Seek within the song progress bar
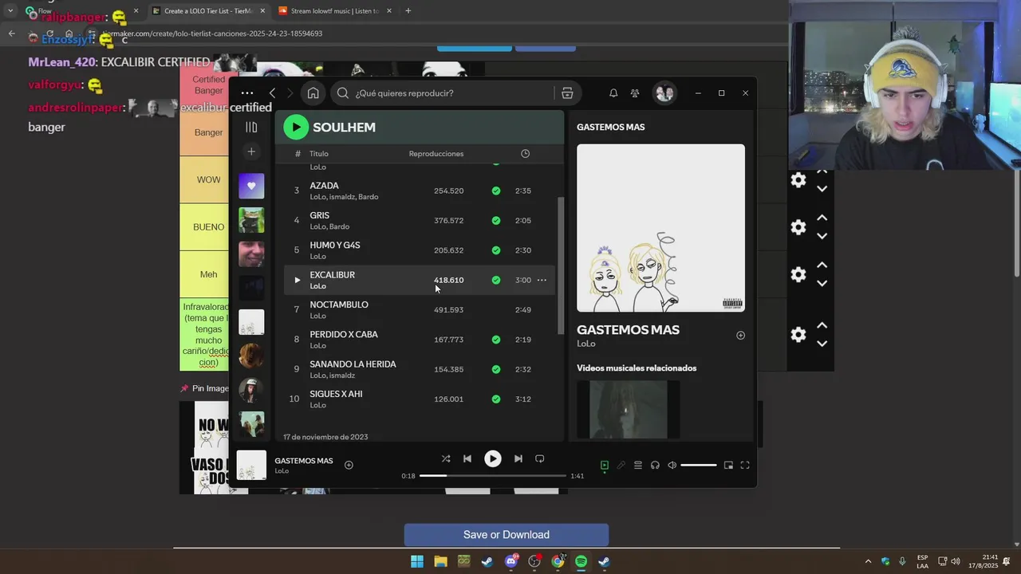 point(493,476)
